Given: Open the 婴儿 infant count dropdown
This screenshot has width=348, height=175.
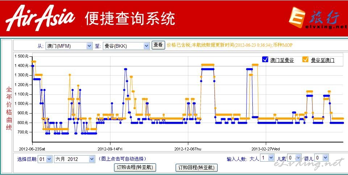Looking at the screenshot, I should 322,158.
